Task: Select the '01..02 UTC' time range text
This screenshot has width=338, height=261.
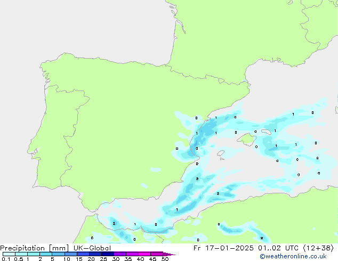Action: [x=278, y=248]
